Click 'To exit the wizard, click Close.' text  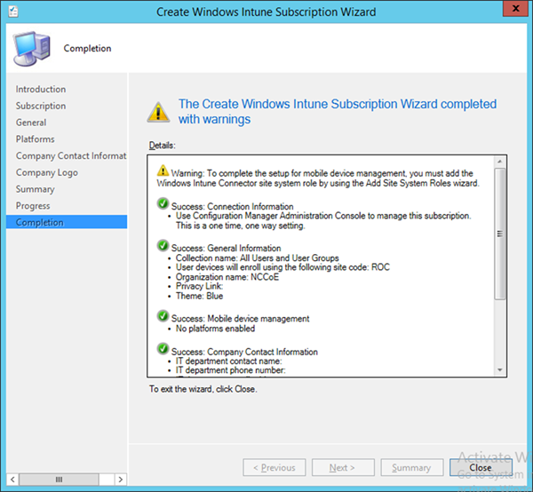pos(203,389)
